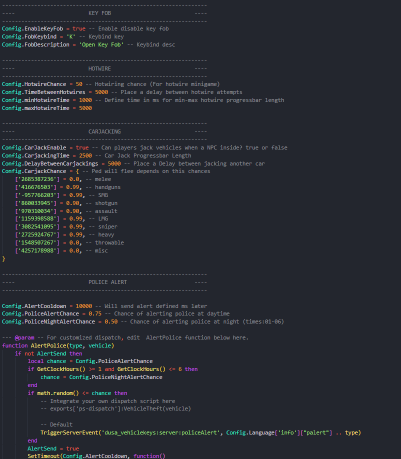Screen dimensions: 401x459
Task: Click the HOTWIRE section header
Action: (99, 68)
